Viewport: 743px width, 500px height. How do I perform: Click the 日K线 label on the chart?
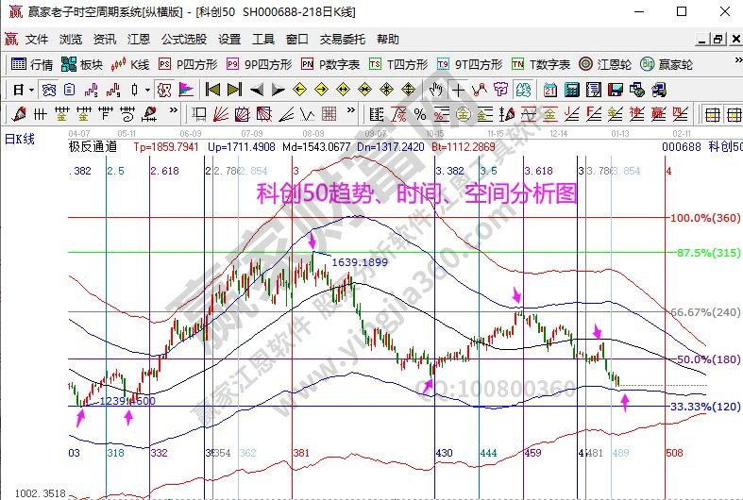[19, 139]
